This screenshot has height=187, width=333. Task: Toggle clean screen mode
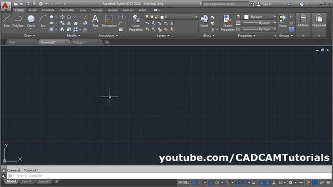[322, 182]
